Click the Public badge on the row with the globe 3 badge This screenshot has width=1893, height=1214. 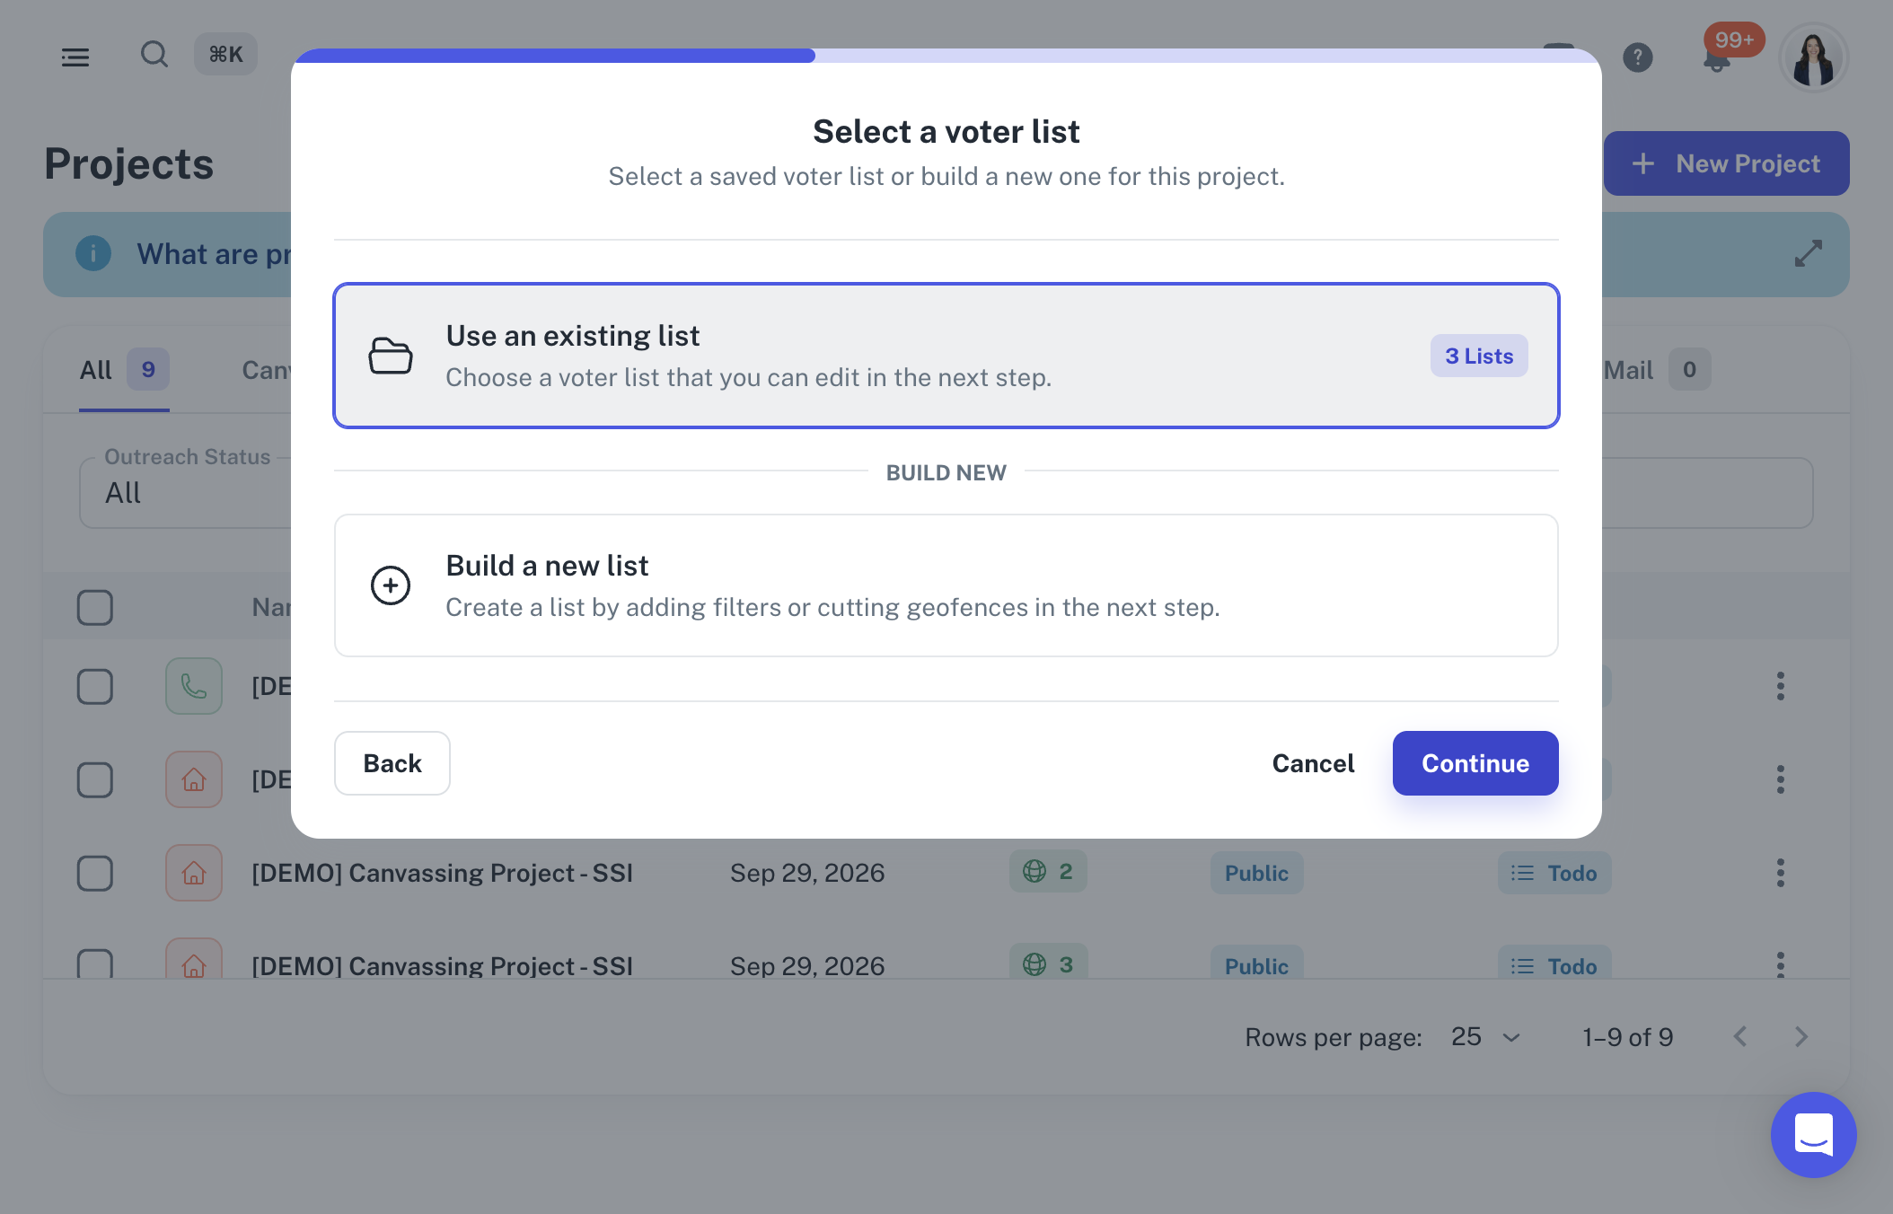pos(1256,963)
